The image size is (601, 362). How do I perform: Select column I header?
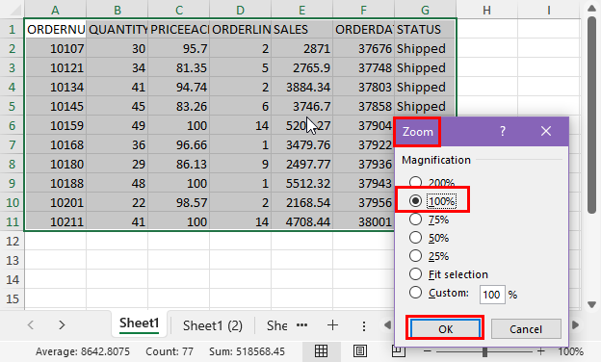pyautogui.click(x=549, y=10)
